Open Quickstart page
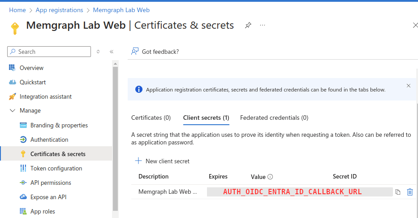418x218 pixels. (33, 82)
